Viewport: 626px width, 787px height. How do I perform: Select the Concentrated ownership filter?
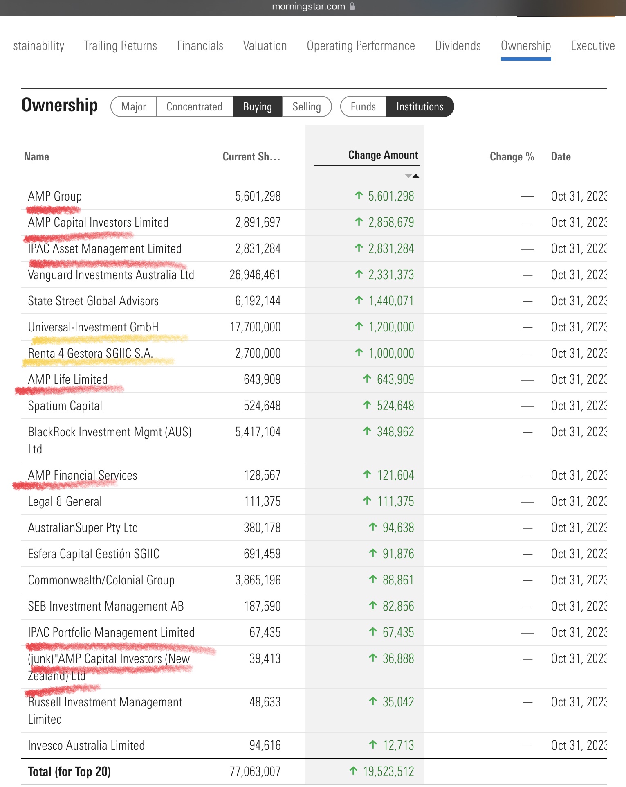(x=194, y=107)
